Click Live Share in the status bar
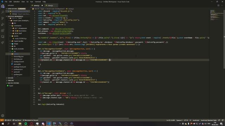225x126 pixels. point(17,120)
